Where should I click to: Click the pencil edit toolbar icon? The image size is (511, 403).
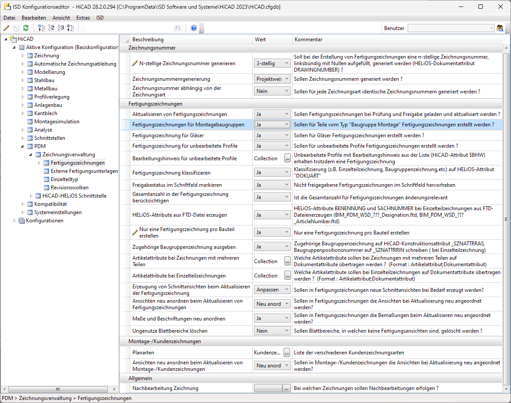(6, 28)
